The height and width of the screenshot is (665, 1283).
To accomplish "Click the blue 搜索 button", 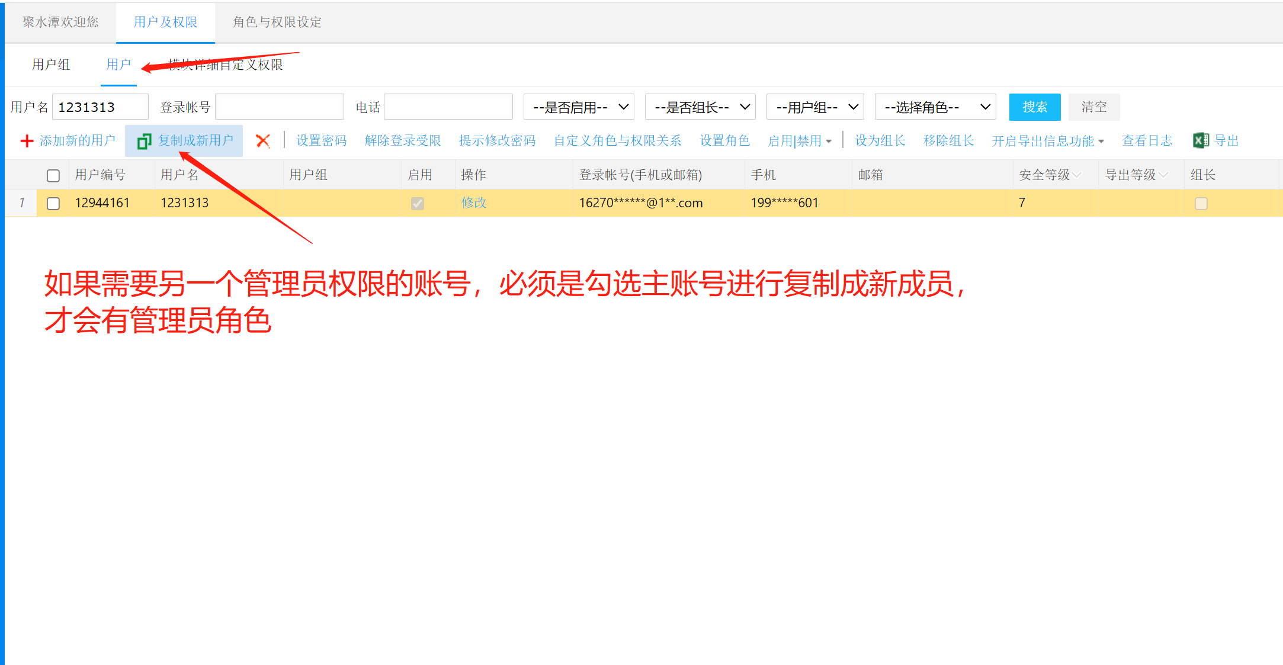I will tap(1034, 107).
